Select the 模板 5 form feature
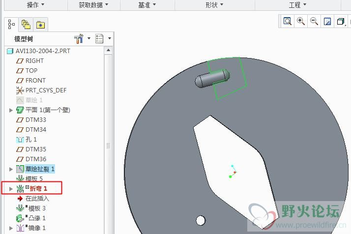The width and height of the screenshot is (351, 234). click(x=34, y=178)
